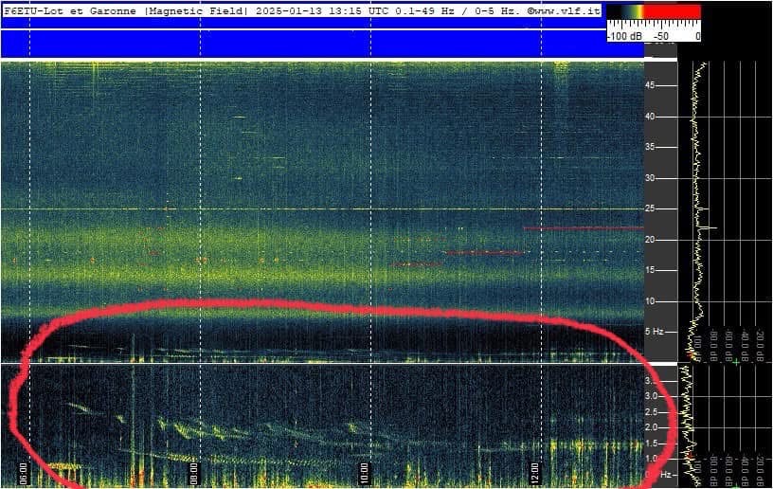Image resolution: width=773 pixels, height=489 pixels.
Task: Click the 20 frequency axis label
Action: pyautogui.click(x=651, y=240)
